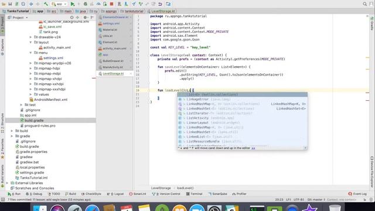375x211 pixels.
Task: Run the app with green play icon
Action: (73, 4)
